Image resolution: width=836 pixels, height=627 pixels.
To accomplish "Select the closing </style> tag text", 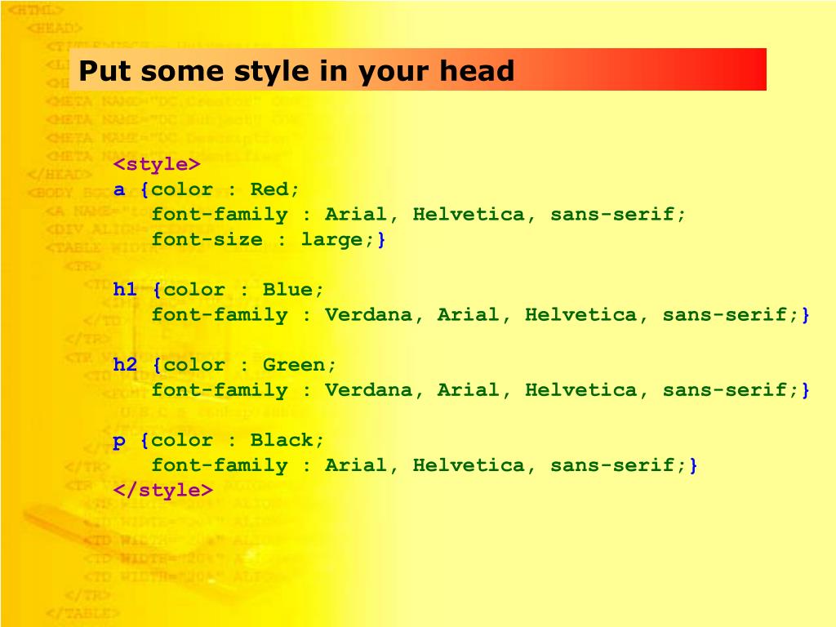I will pos(163,491).
